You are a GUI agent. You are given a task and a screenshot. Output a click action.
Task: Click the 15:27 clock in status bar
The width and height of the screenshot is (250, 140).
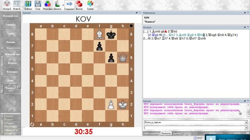pos(198,138)
